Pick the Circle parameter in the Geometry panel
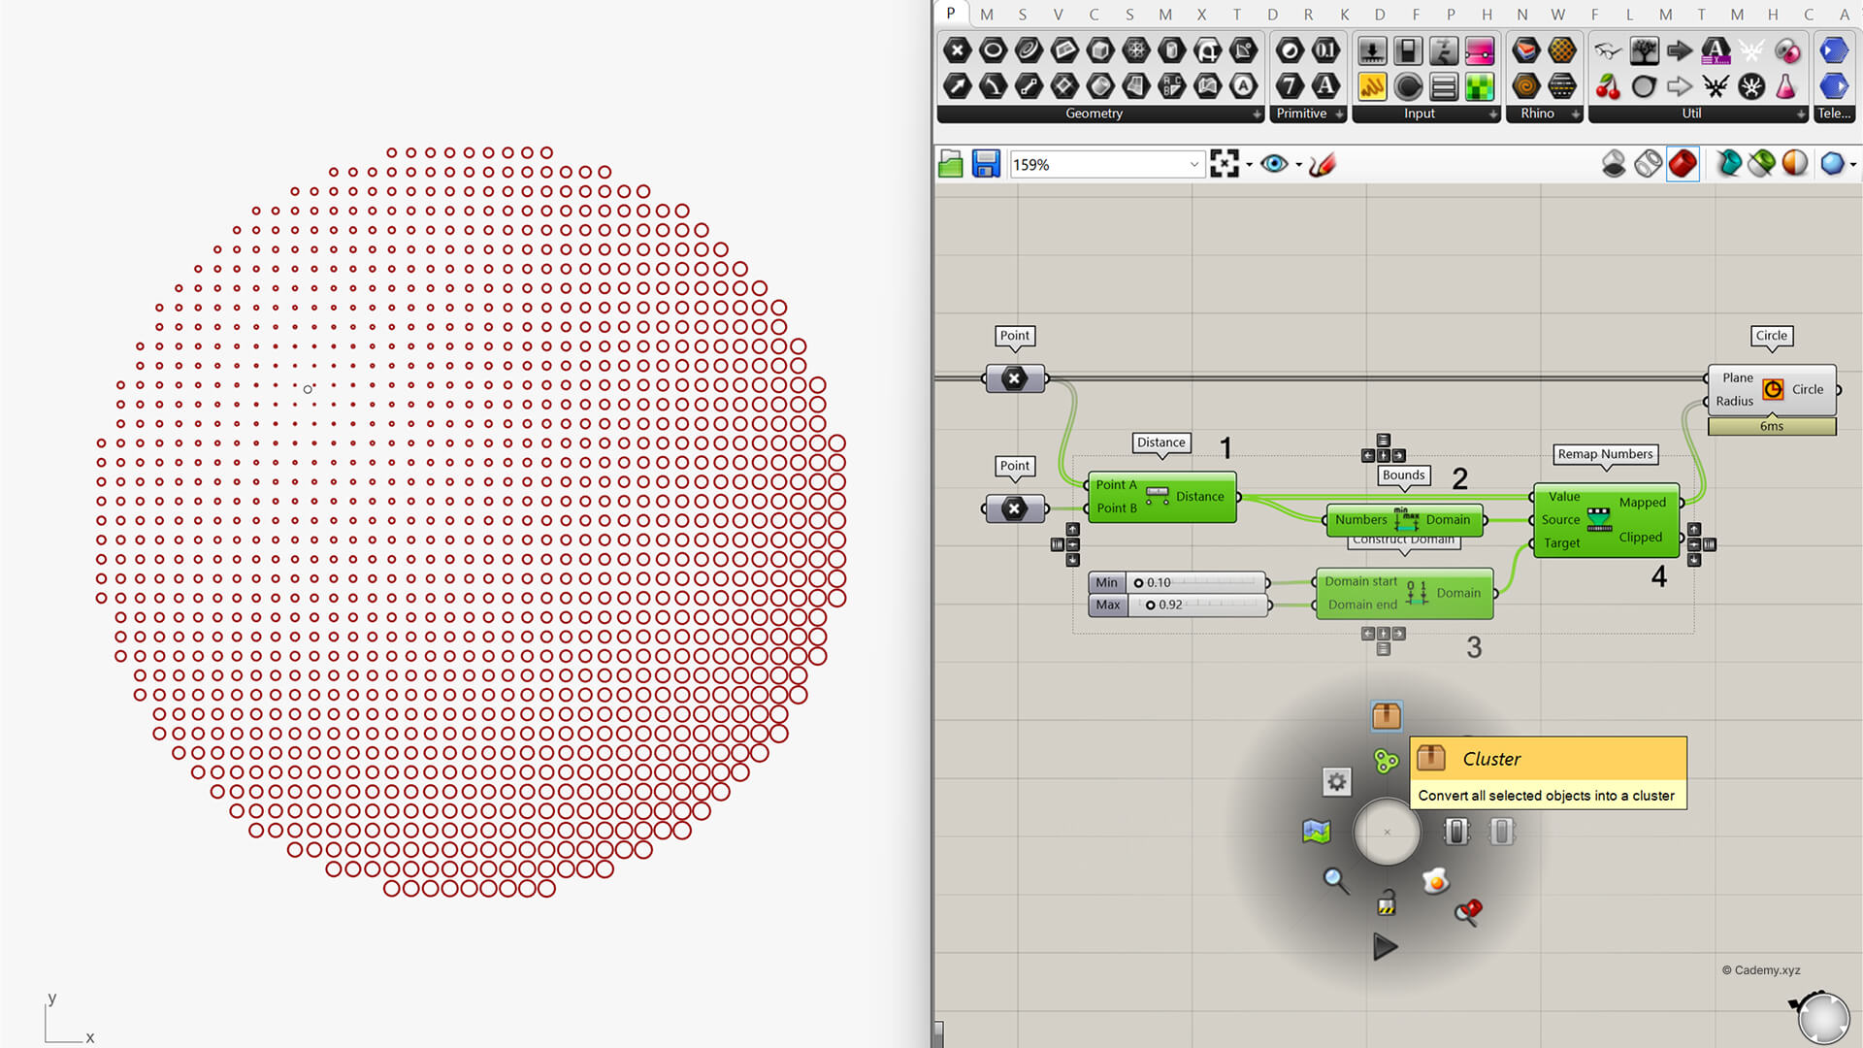 click(993, 50)
